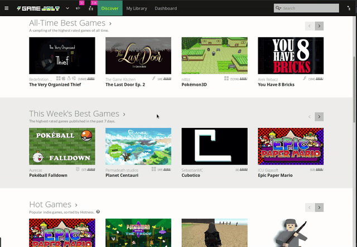The width and height of the screenshot is (357, 247).
Task: Go to previous page of Hot Games
Action: pyautogui.click(x=310, y=208)
